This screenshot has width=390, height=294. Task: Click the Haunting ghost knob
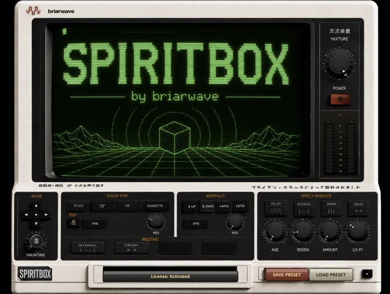36,241
